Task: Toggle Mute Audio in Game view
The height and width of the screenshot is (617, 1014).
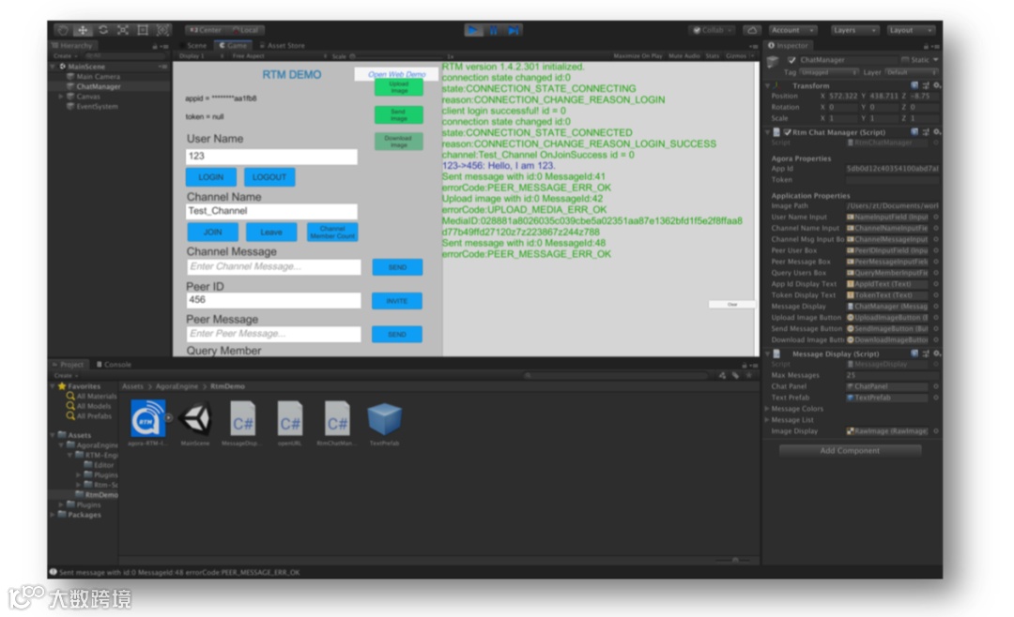Action: tap(684, 56)
